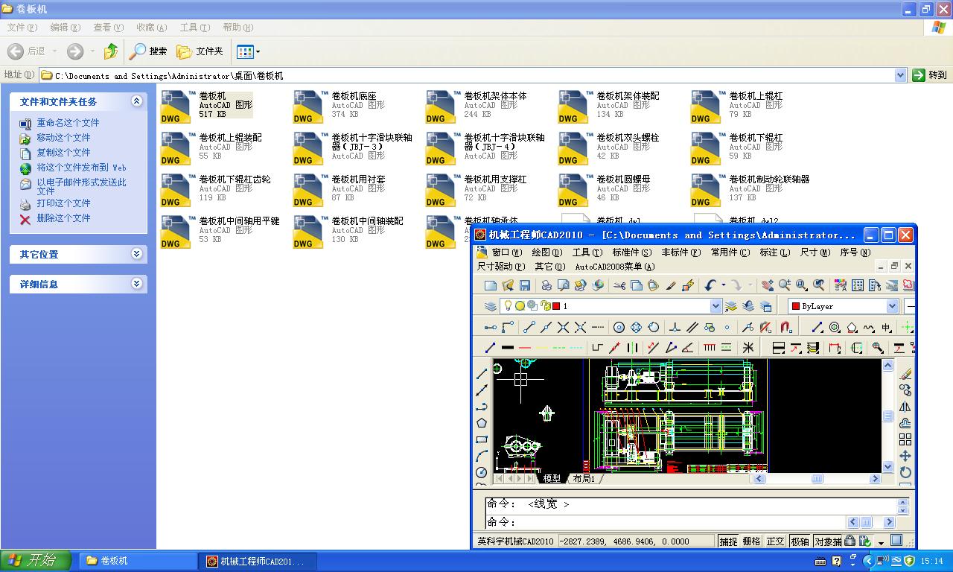Open the 绘图(D) menu in CAD

click(546, 252)
